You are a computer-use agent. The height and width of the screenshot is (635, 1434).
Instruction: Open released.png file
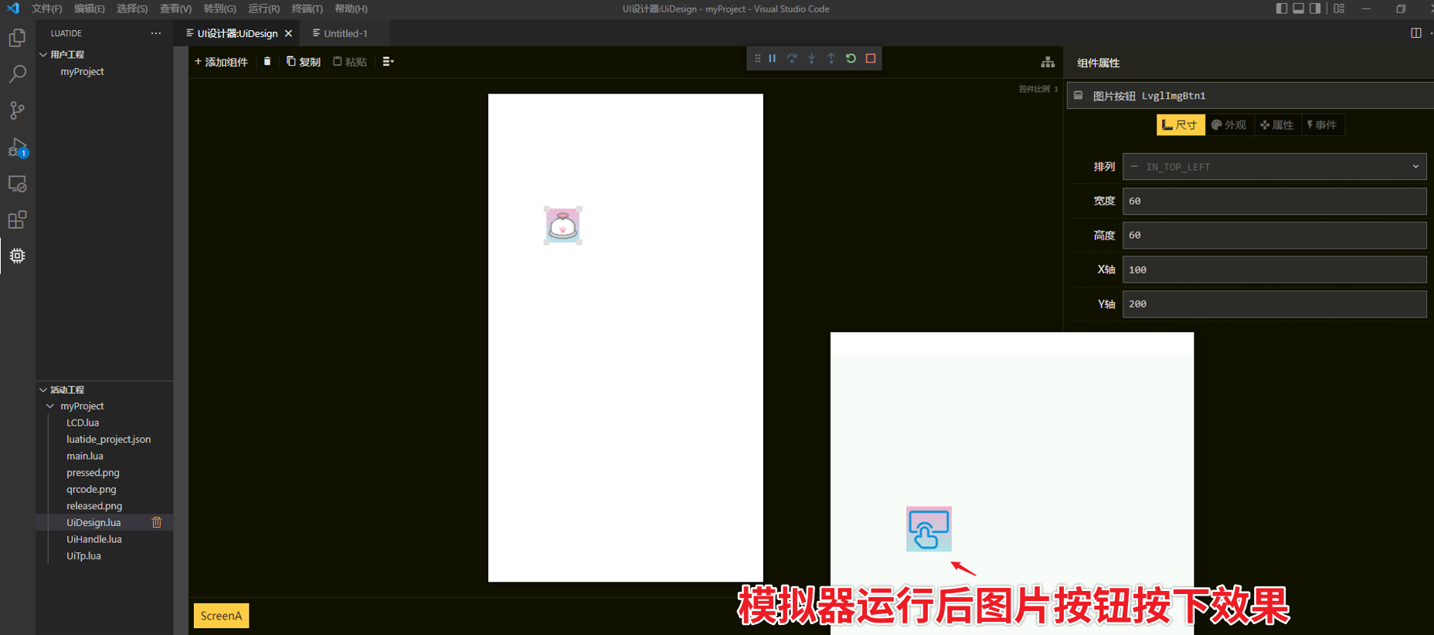(x=94, y=506)
